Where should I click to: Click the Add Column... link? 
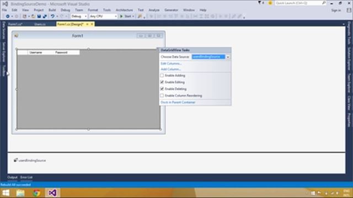click(170, 69)
